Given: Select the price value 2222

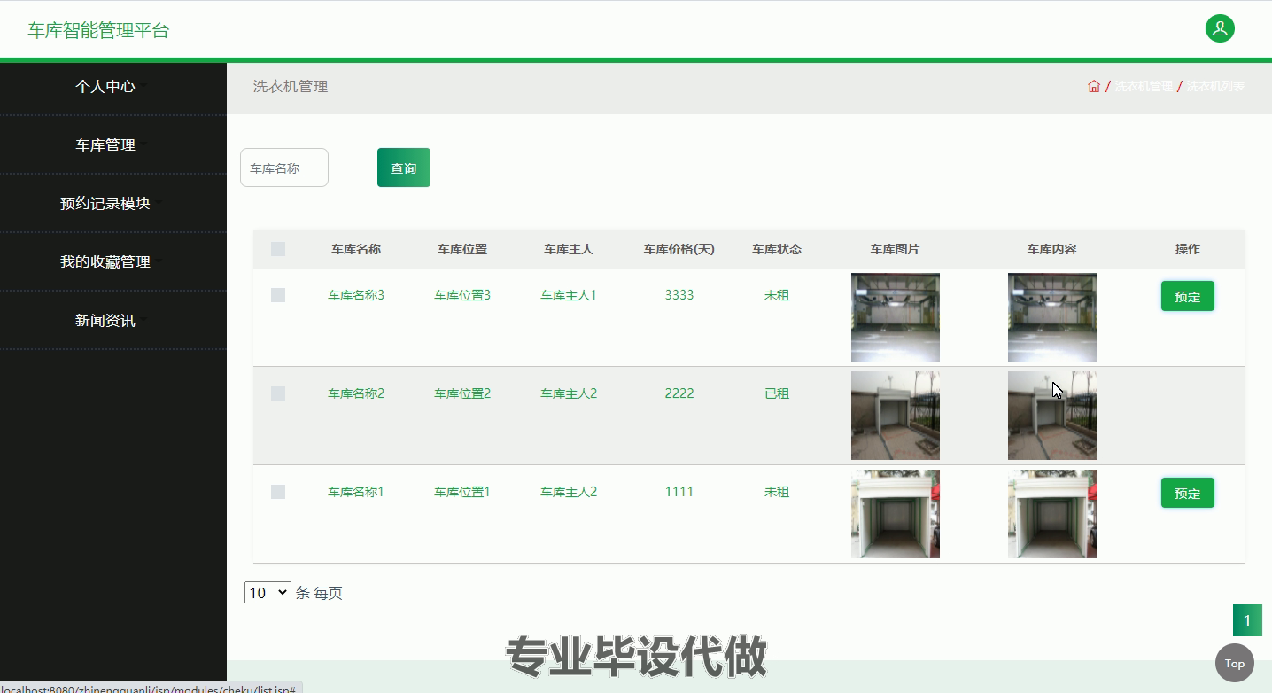Looking at the screenshot, I should point(679,393).
